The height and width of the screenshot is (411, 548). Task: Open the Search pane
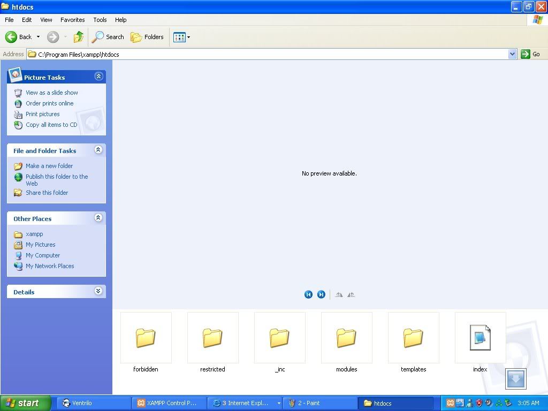point(108,37)
